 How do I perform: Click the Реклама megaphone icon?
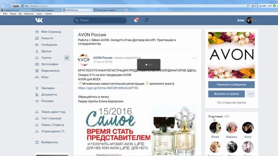click(x=37, y=101)
